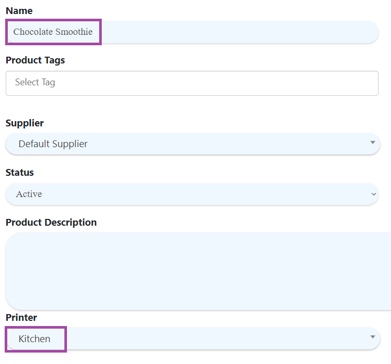Click the Select Tag placeholder text
The image size is (391, 364).
click(x=35, y=82)
